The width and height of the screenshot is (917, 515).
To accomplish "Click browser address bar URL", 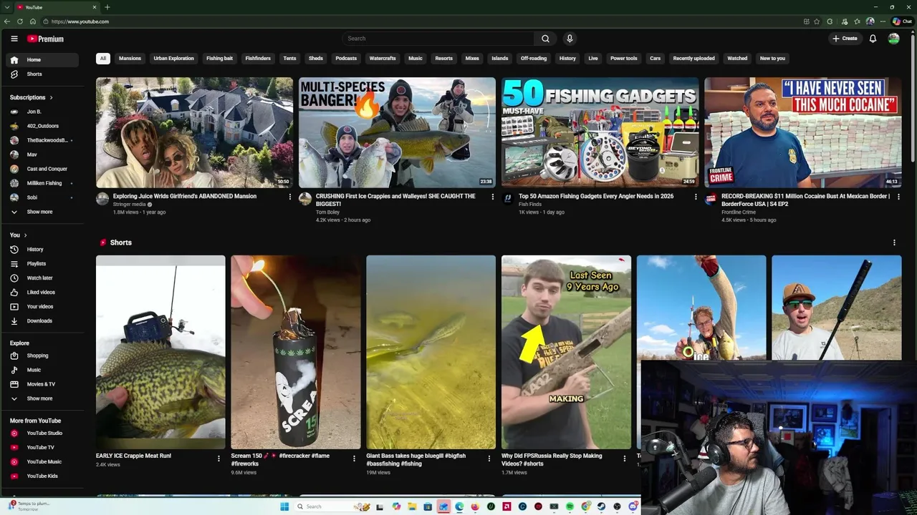I will coord(80,21).
